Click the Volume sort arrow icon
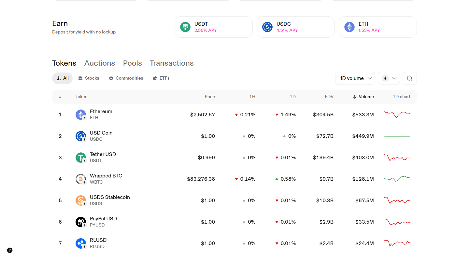The width and height of the screenshot is (469, 260). pos(355,97)
